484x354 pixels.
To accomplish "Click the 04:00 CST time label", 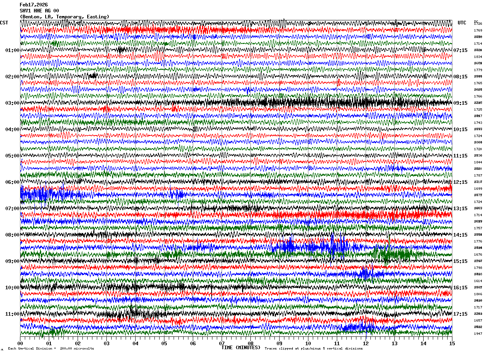I will point(12,129).
